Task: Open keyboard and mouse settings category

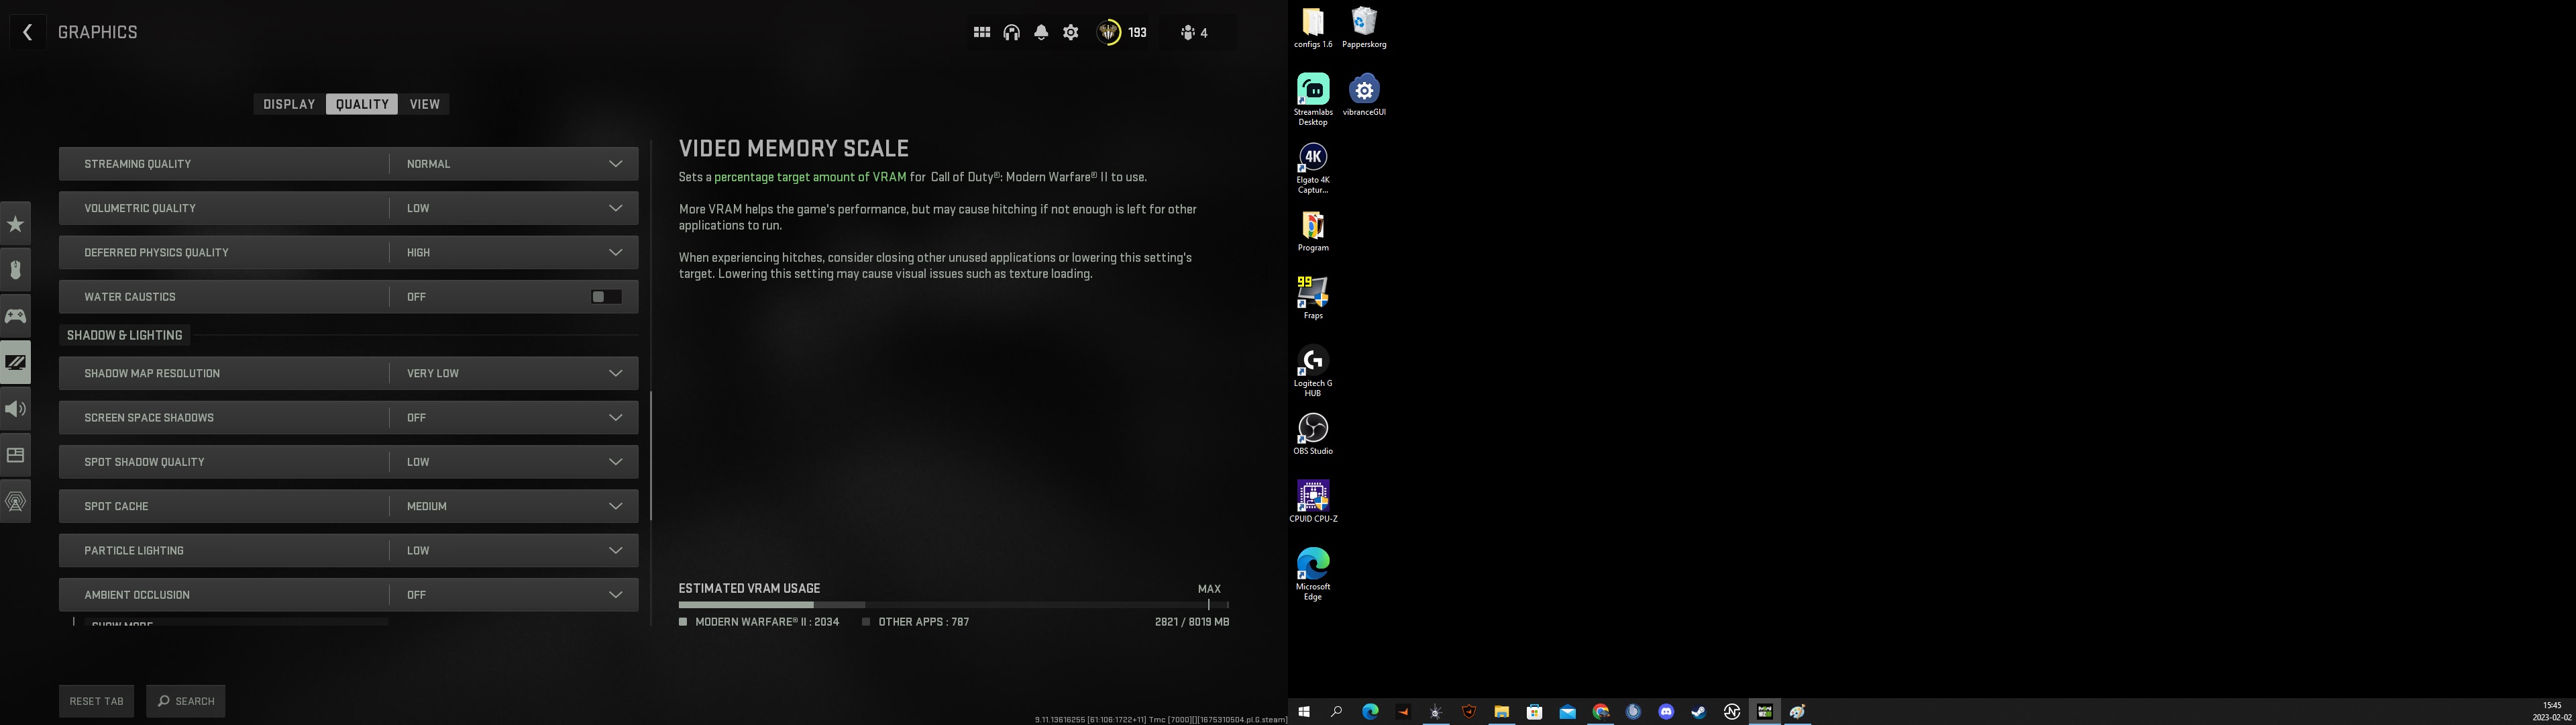Action: coord(16,271)
